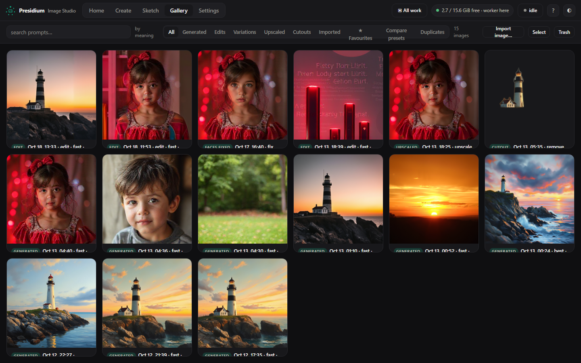Open the Oct 13 18:25 upscaled girl thumbnail
Screen dimensions: 581x363
point(434,95)
